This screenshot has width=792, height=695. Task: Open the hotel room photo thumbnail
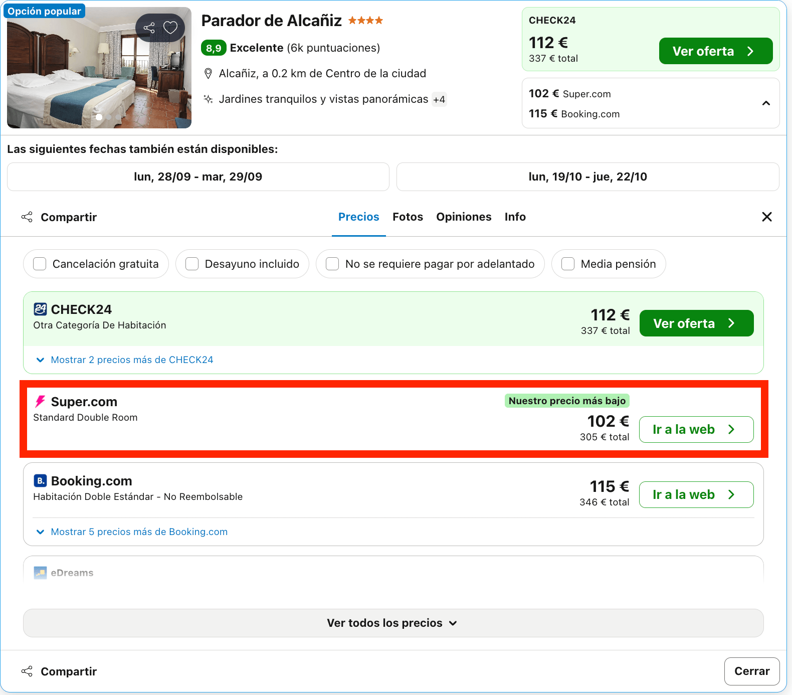(99, 68)
